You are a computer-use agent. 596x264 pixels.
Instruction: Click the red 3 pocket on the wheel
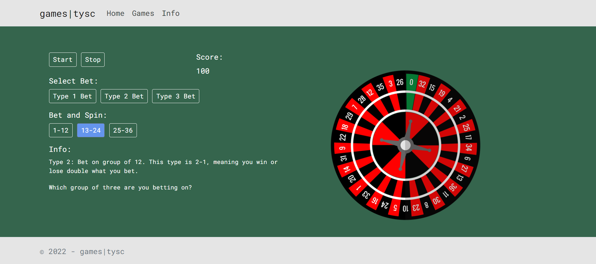click(x=391, y=84)
